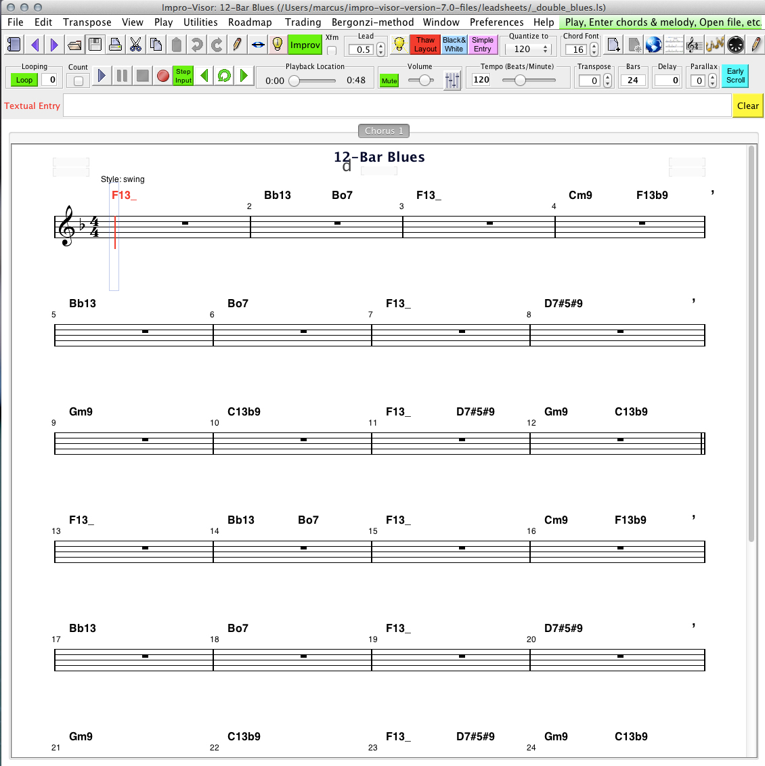The height and width of the screenshot is (766, 765).
Task: Select the pencil drawing tool
Action: (x=236, y=44)
